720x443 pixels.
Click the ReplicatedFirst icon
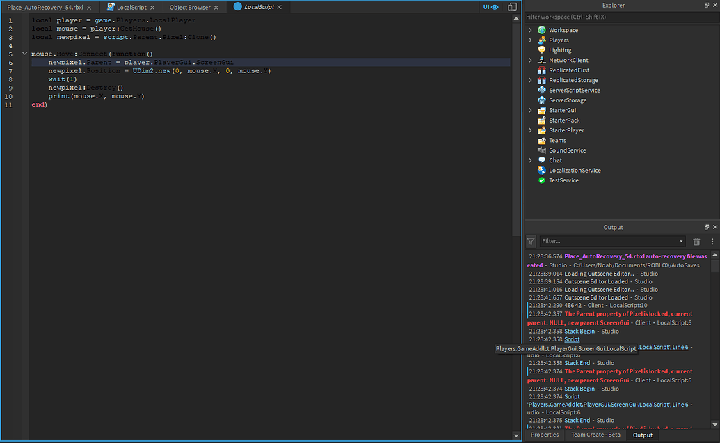click(542, 70)
